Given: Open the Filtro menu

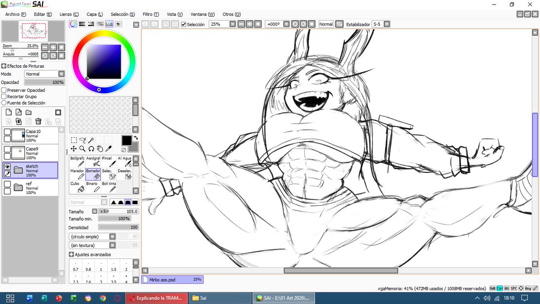Looking at the screenshot, I should [x=150, y=14].
